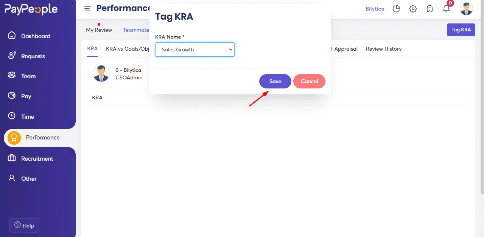The image size is (484, 237).
Task: Go to Requests in sidebar menu
Action: click(x=33, y=56)
